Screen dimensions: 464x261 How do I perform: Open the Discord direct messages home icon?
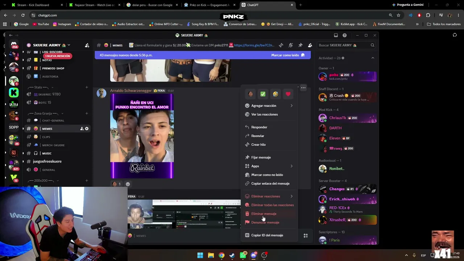click(x=14, y=44)
